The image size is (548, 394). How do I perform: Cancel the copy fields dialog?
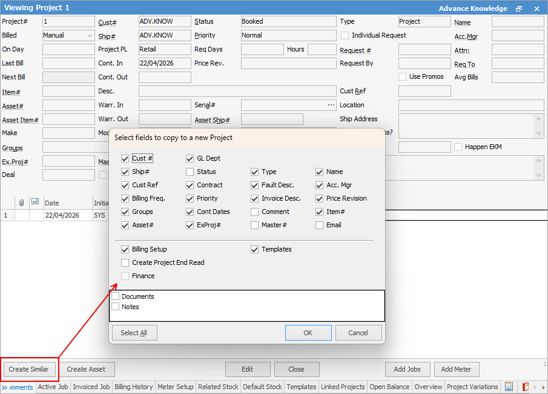click(358, 333)
